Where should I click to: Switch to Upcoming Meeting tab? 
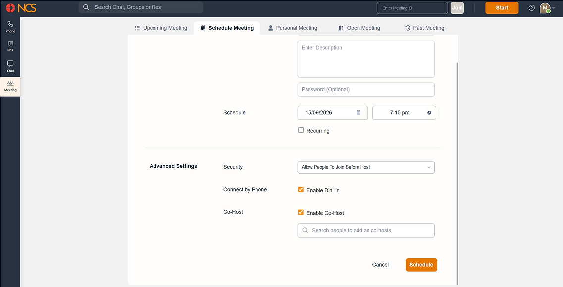(161, 28)
